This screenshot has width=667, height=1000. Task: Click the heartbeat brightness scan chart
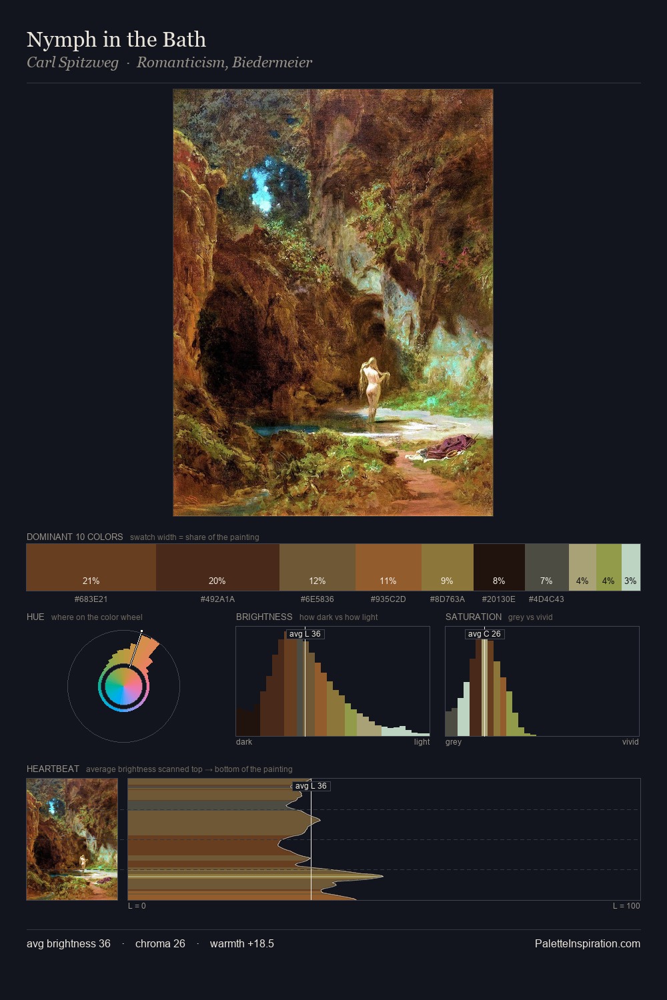(384, 839)
